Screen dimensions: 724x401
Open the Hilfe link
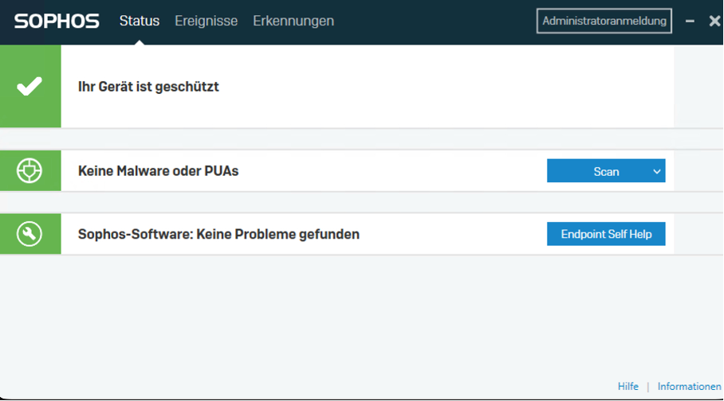tap(628, 386)
